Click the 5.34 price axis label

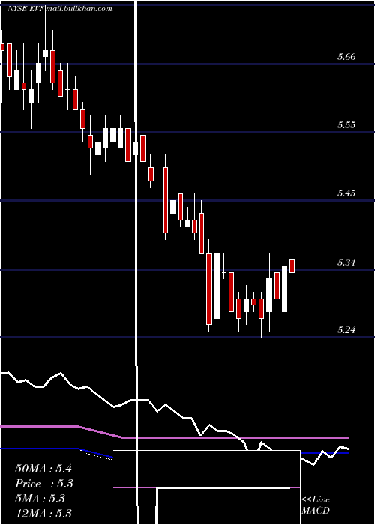(346, 262)
